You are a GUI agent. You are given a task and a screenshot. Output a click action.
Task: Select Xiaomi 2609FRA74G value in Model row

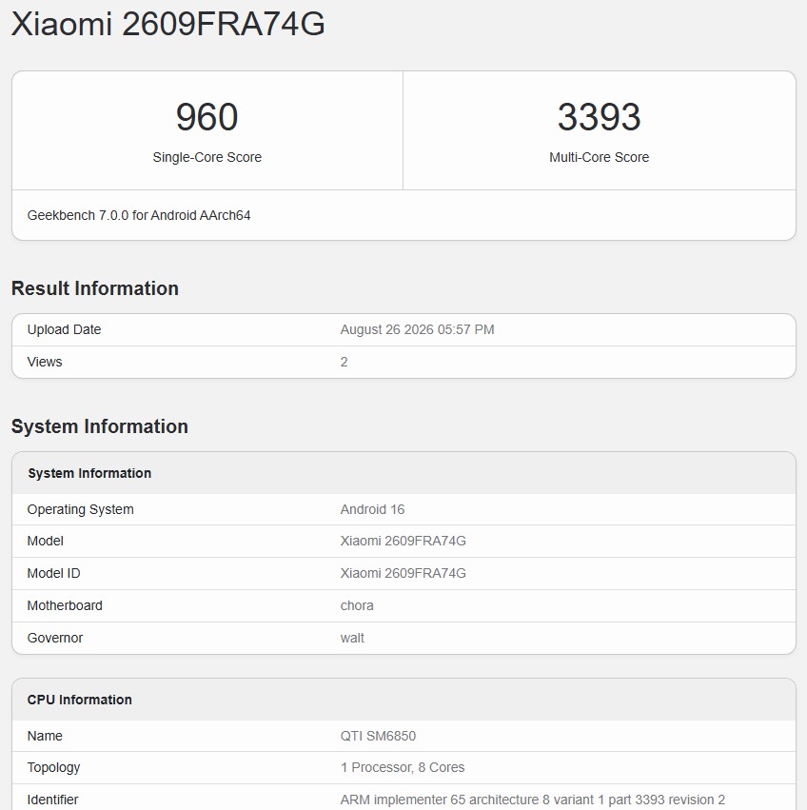403,541
